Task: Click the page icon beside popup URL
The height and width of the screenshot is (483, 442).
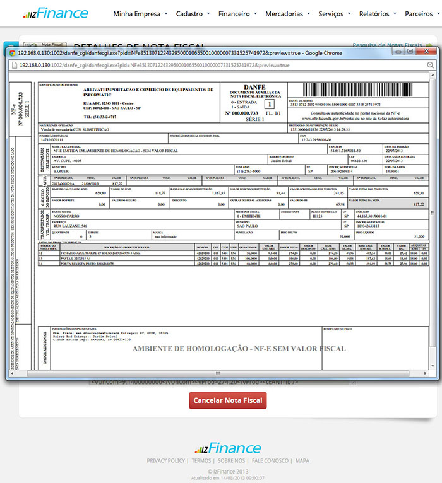Action: pos(14,65)
